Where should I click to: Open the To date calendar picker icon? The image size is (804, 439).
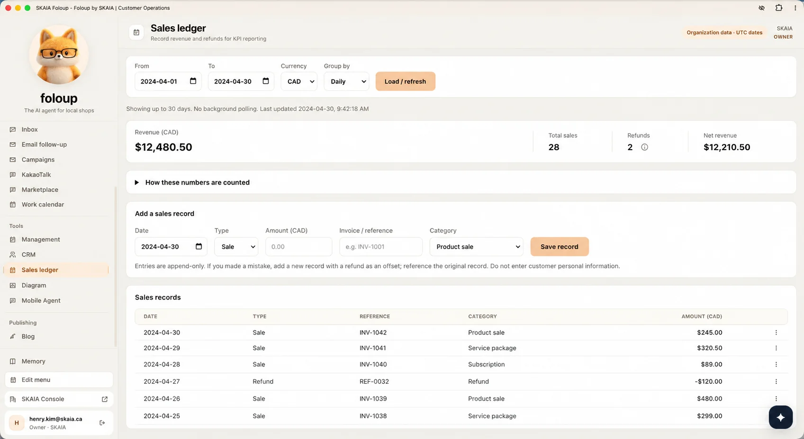click(266, 81)
